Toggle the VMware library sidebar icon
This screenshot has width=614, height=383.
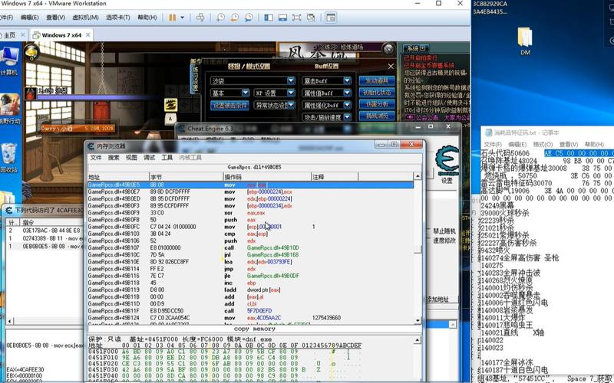[269, 18]
